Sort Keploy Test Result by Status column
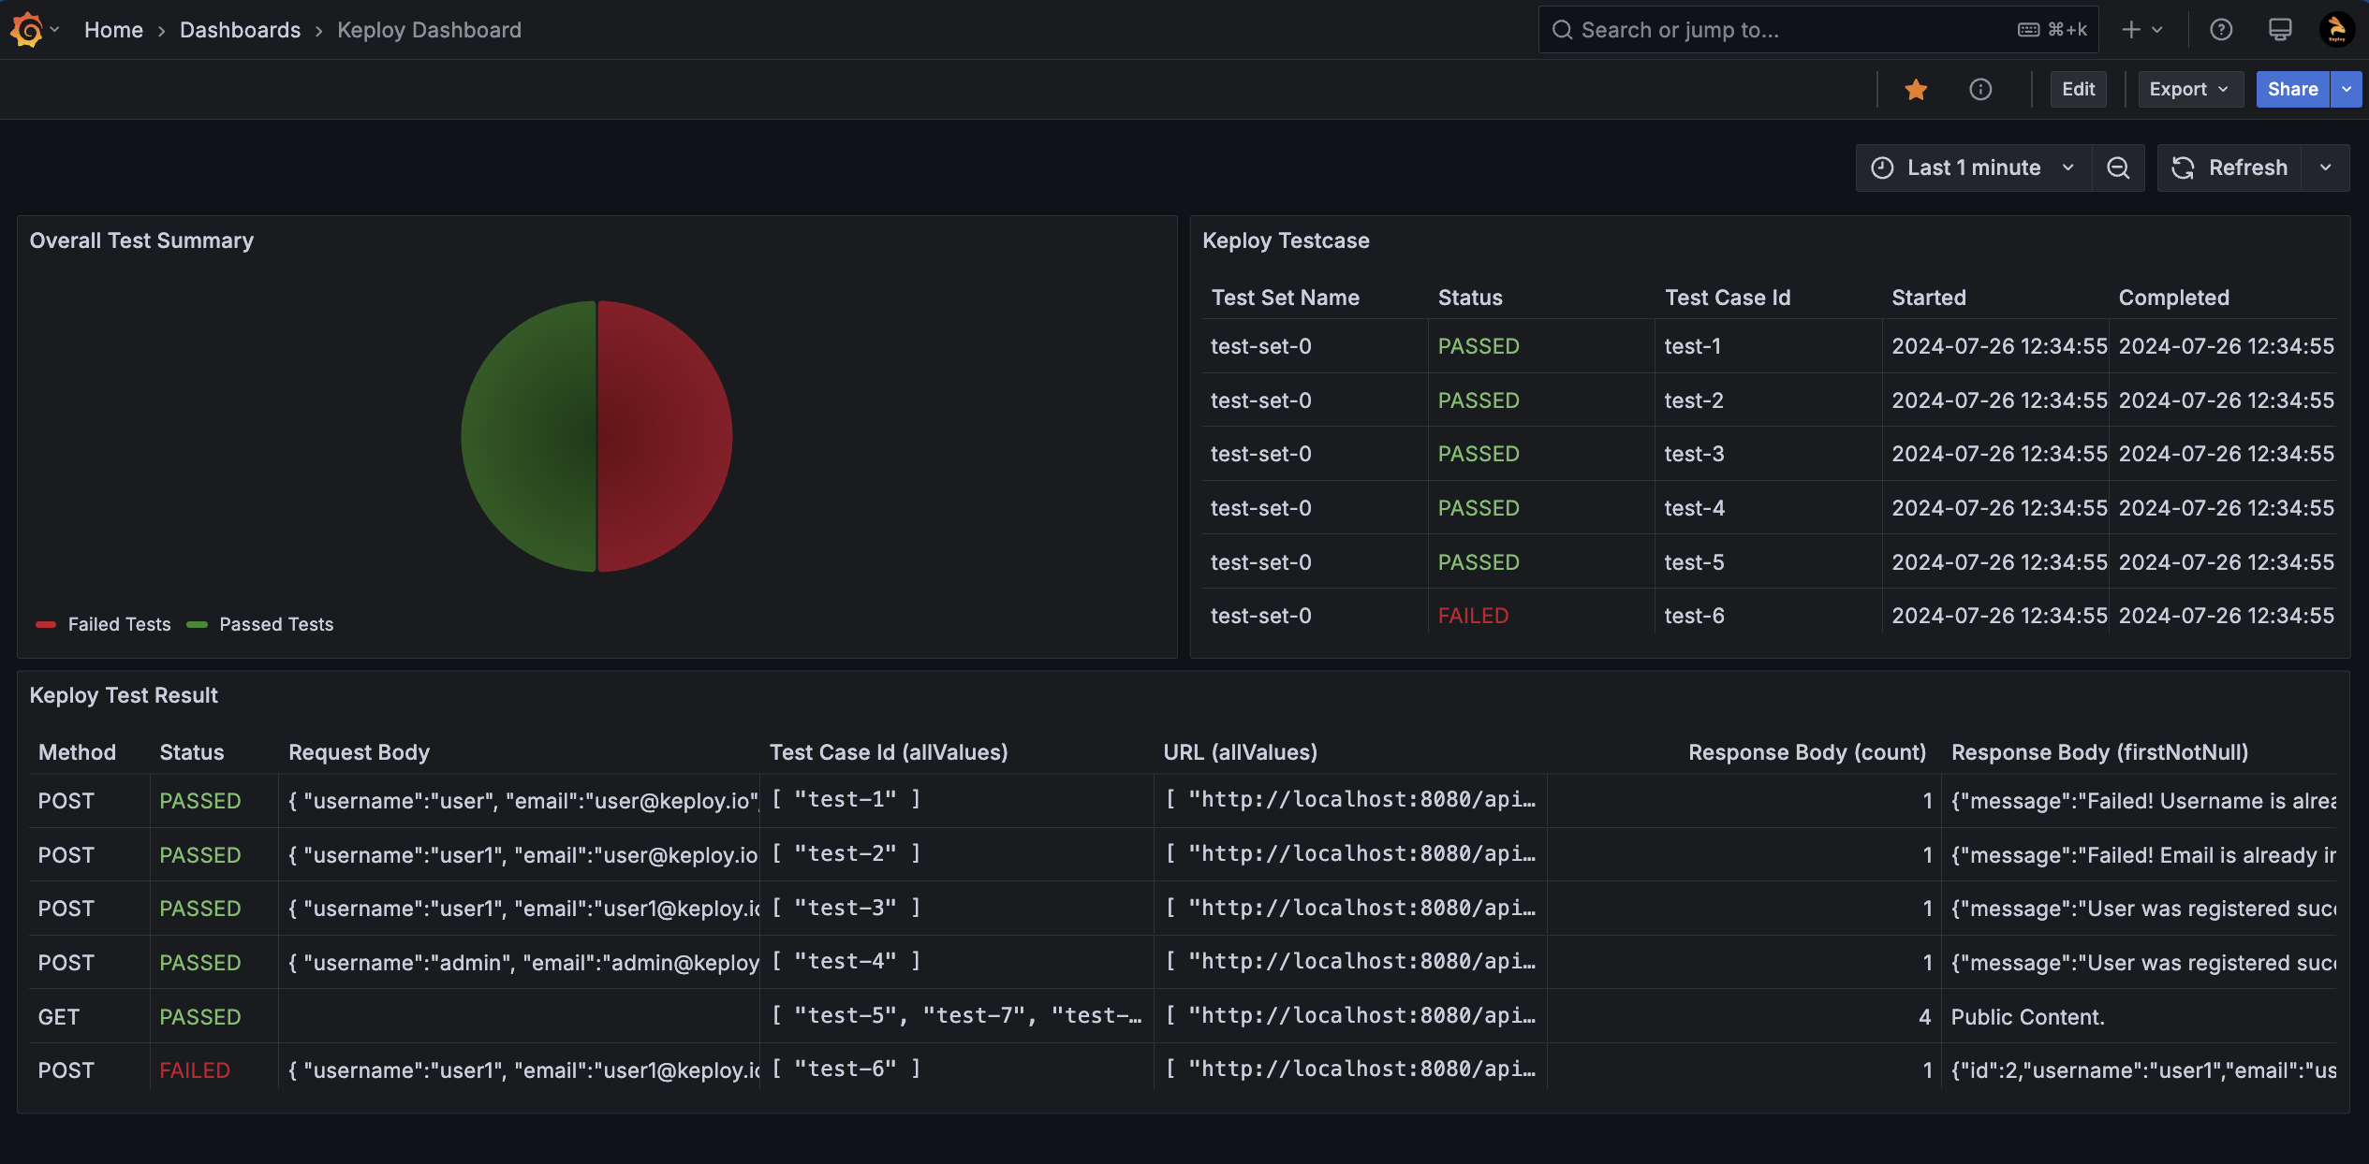This screenshot has height=1164, width=2369. pos(192,752)
